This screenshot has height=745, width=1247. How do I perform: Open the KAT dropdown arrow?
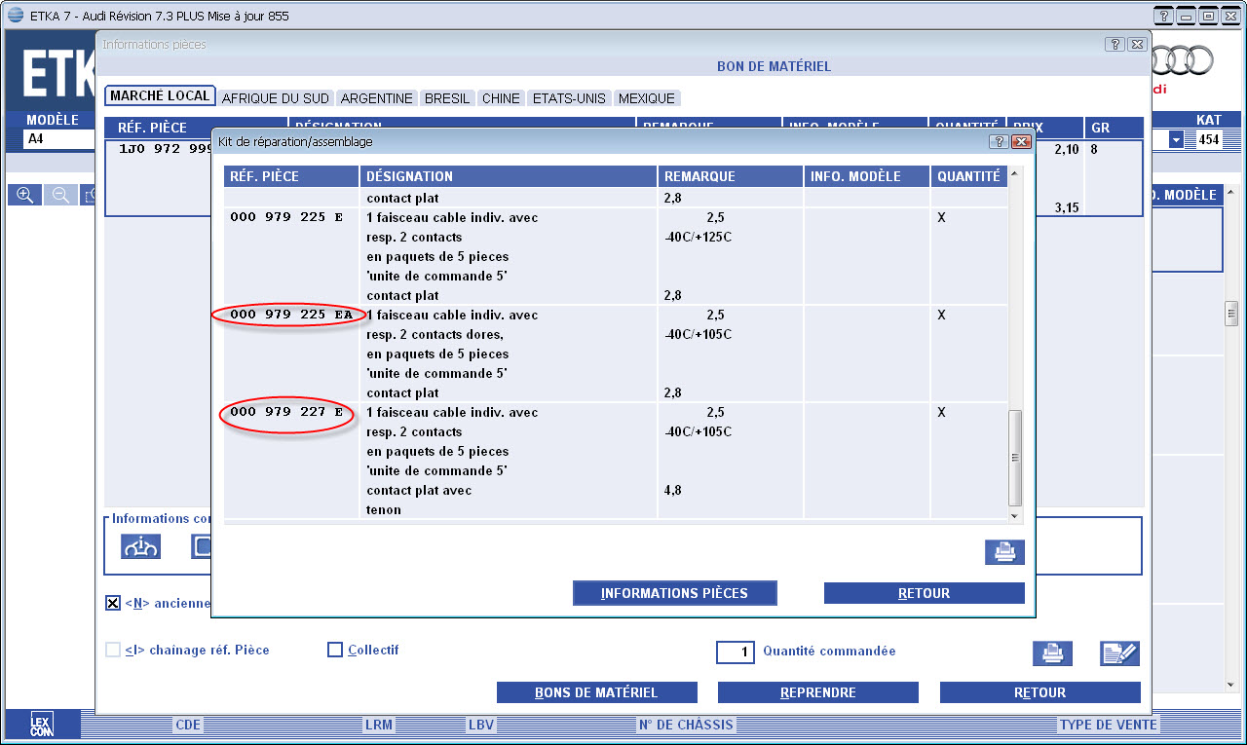[x=1177, y=139]
